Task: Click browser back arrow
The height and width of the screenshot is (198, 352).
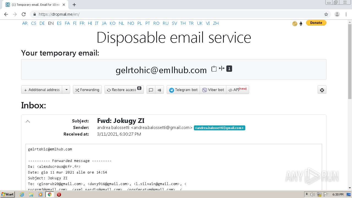Action: (x=6, y=14)
